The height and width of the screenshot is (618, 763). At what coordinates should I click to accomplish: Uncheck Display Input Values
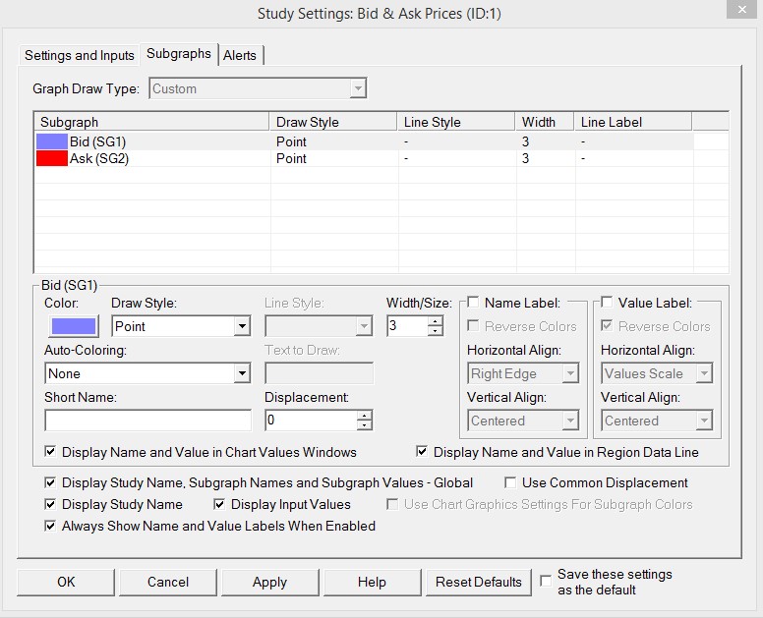tap(220, 504)
